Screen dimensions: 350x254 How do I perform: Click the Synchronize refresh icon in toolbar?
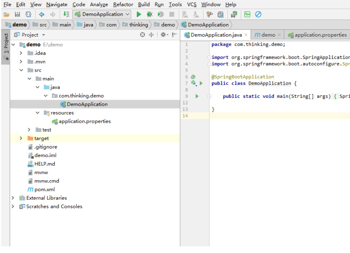(x=28, y=14)
